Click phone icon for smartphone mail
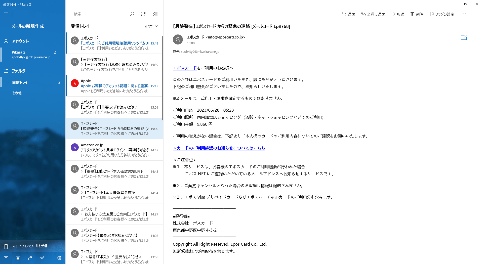 pos(6,246)
